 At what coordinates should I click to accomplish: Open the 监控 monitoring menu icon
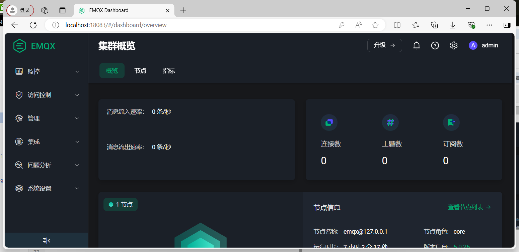[x=19, y=71]
